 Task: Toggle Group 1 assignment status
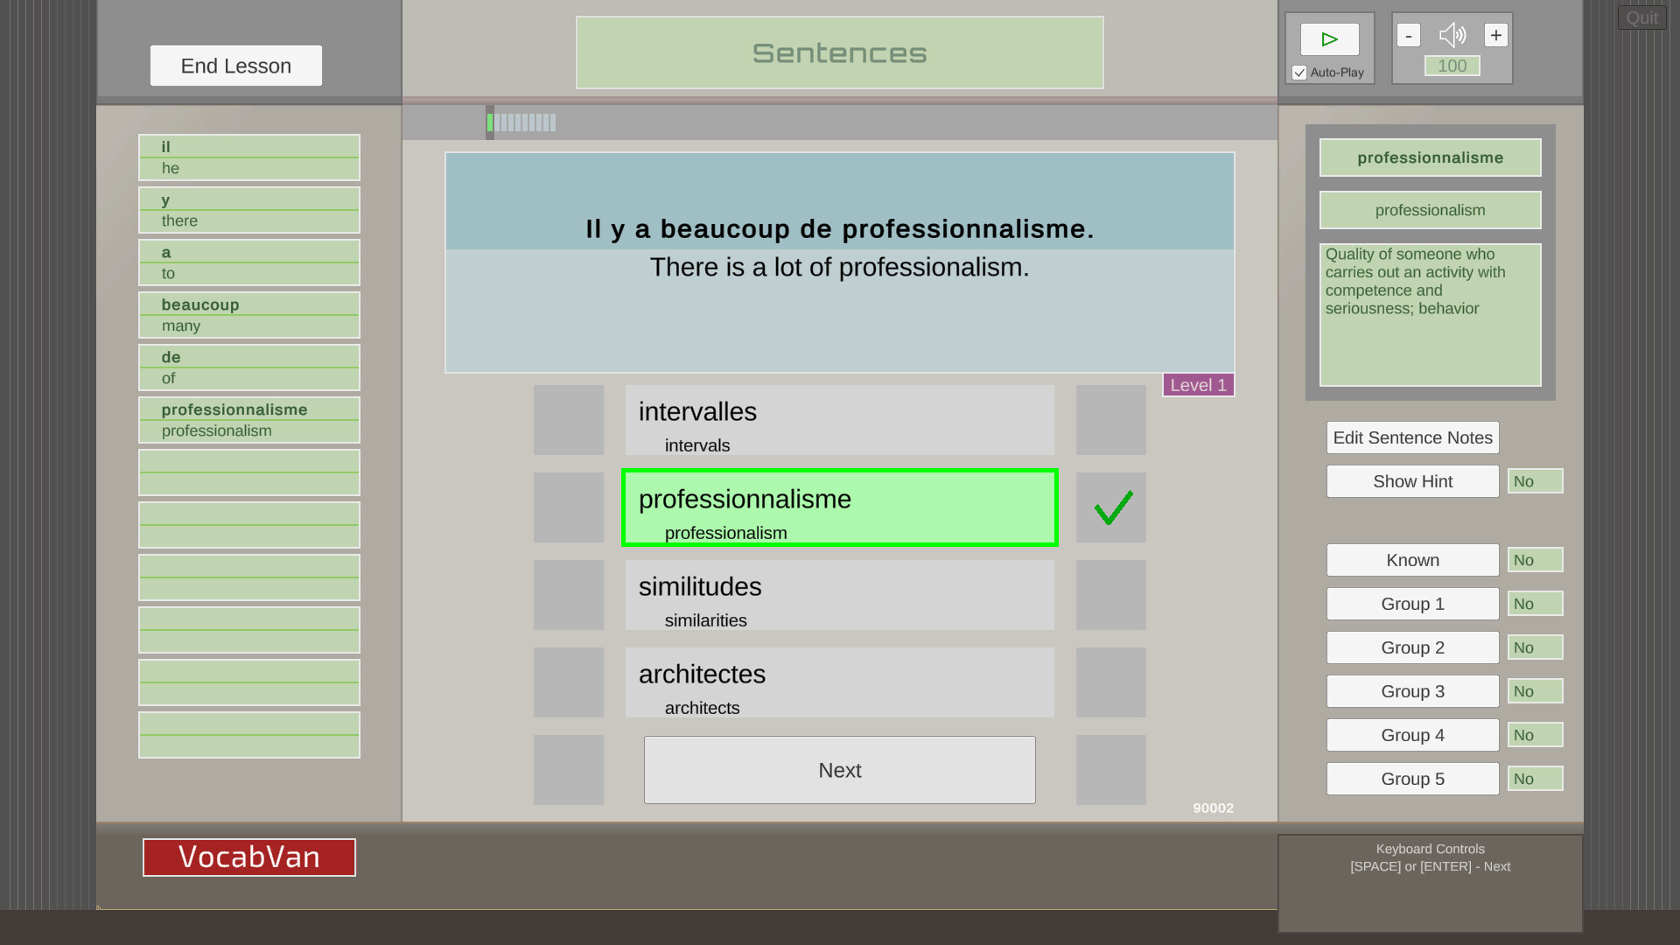(x=1535, y=604)
